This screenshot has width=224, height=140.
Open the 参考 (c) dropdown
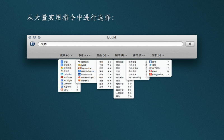tap(85, 55)
